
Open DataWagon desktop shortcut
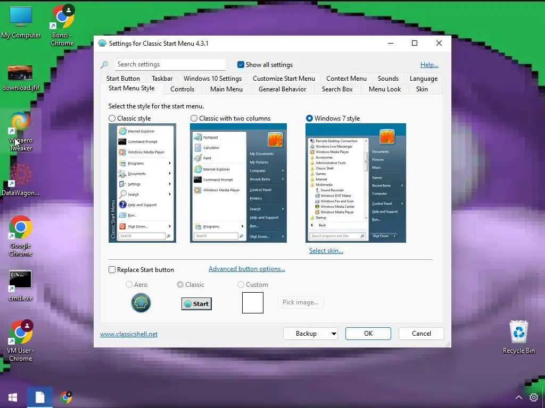click(21, 180)
